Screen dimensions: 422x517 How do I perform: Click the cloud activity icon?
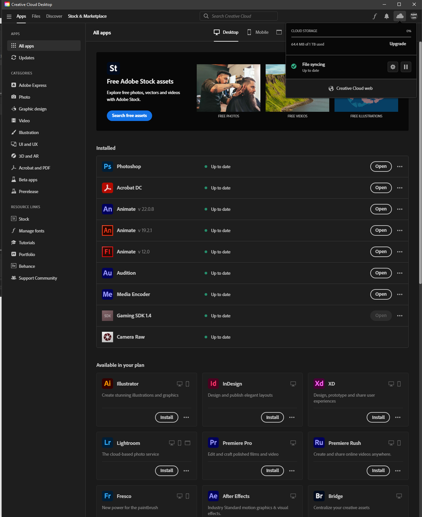tap(400, 16)
